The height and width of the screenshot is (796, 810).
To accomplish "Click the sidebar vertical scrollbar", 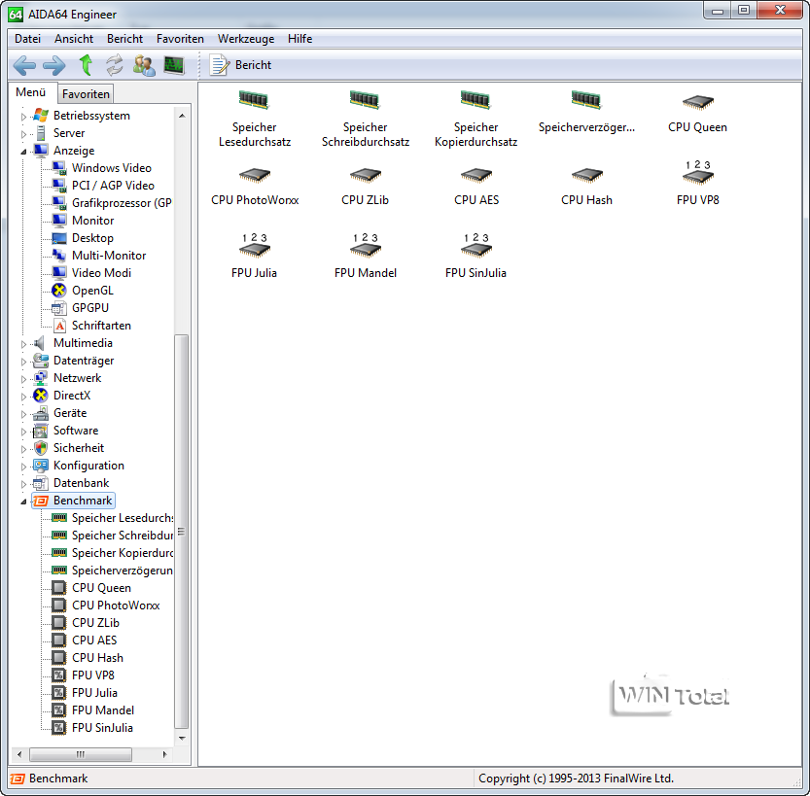I will 181,535.
